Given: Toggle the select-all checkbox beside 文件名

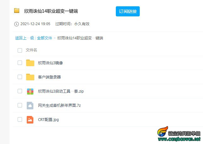Looking at the screenshot, I should click(20, 50).
